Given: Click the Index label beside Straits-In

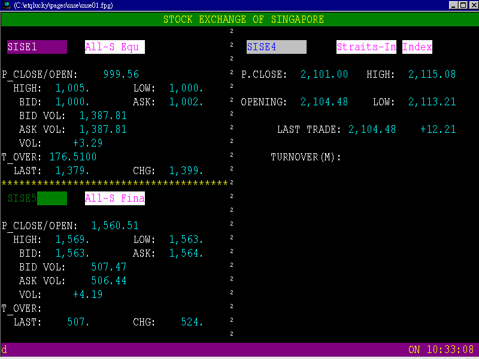Looking at the screenshot, I should (417, 47).
